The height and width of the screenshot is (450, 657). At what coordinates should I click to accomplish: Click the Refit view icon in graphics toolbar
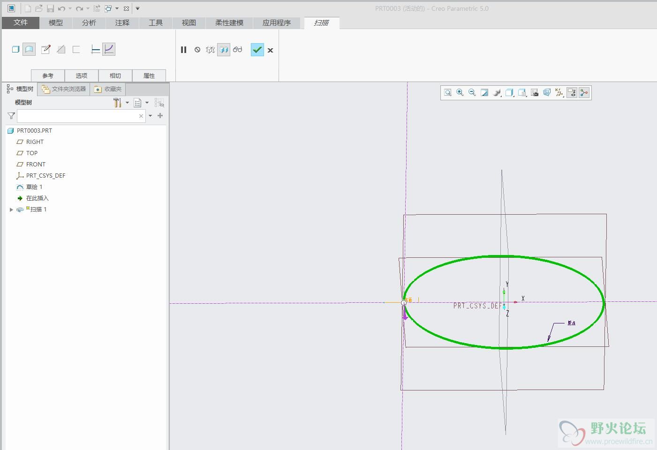click(x=448, y=93)
